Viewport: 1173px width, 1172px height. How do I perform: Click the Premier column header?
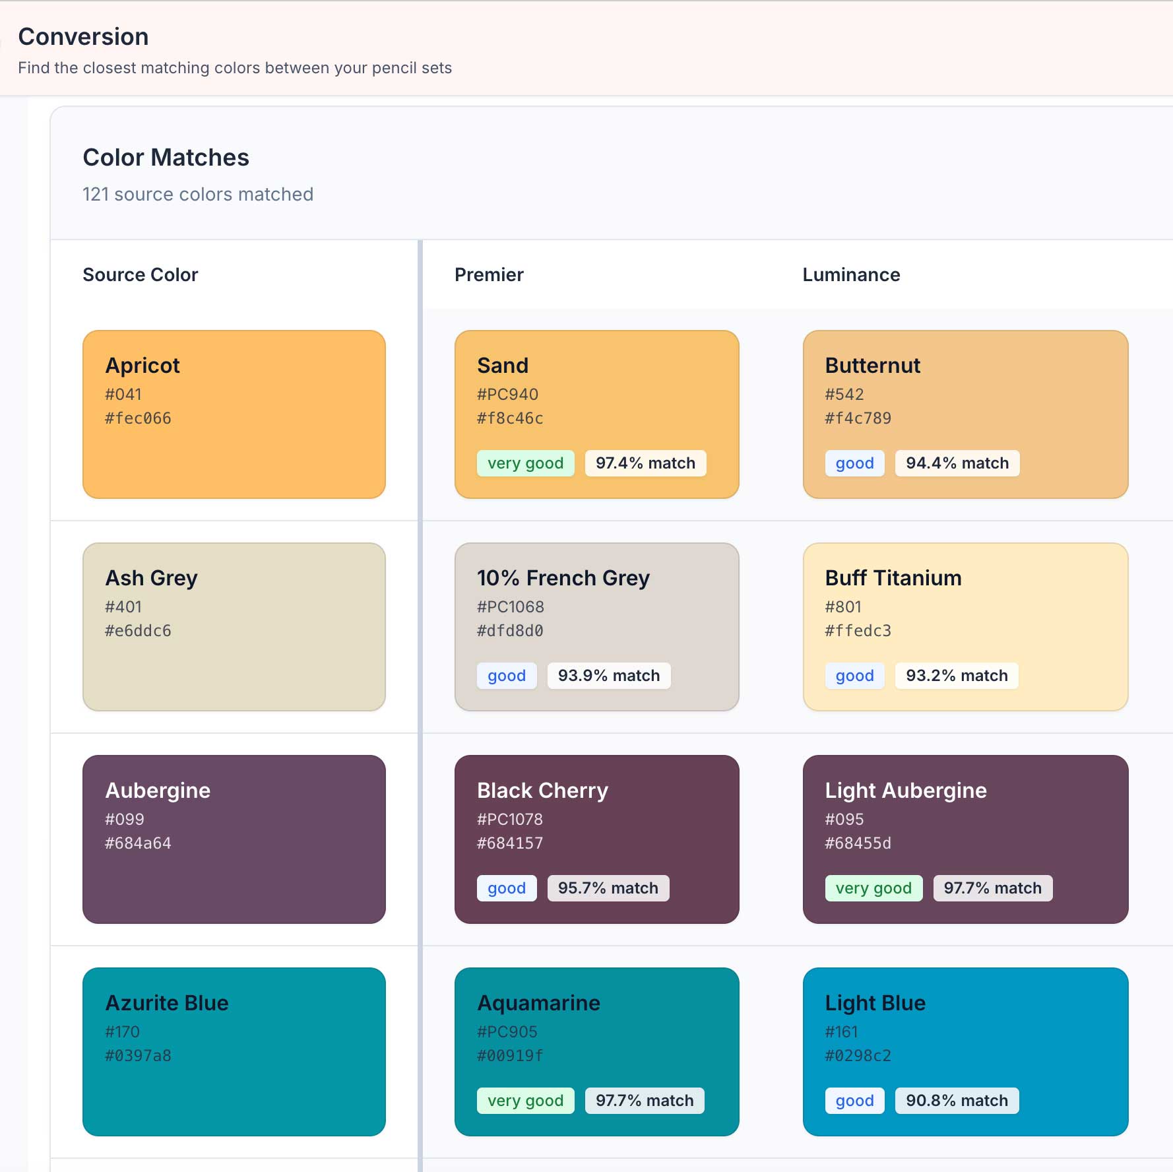(489, 275)
